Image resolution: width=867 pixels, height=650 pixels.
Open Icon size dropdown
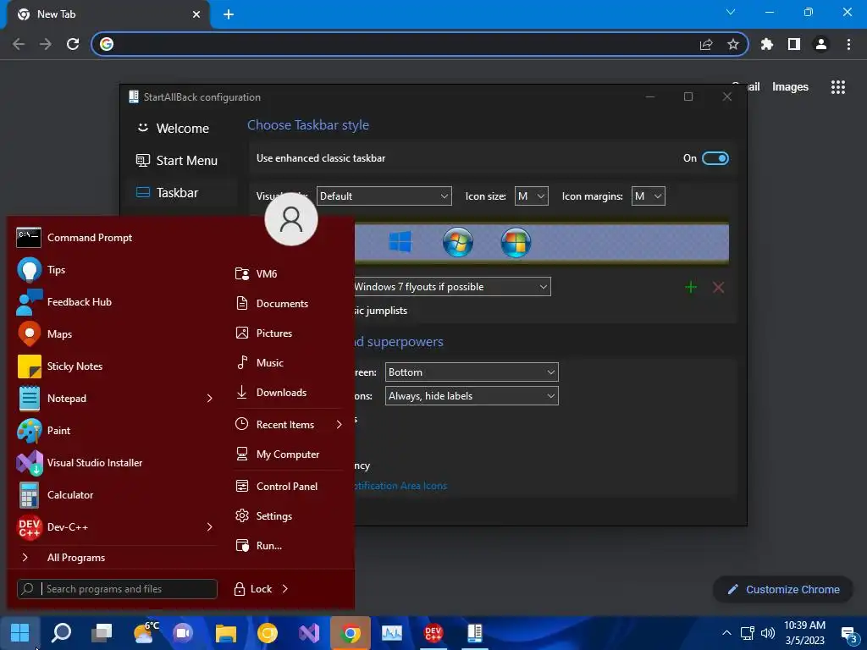point(531,196)
